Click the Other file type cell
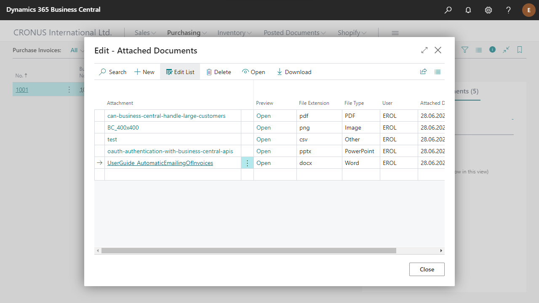 point(361,139)
